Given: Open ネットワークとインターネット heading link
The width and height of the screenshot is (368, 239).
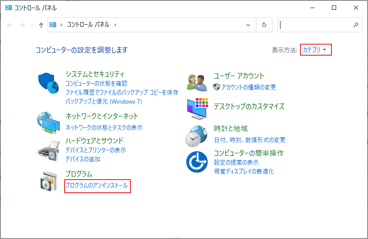Looking at the screenshot, I should (102, 116).
